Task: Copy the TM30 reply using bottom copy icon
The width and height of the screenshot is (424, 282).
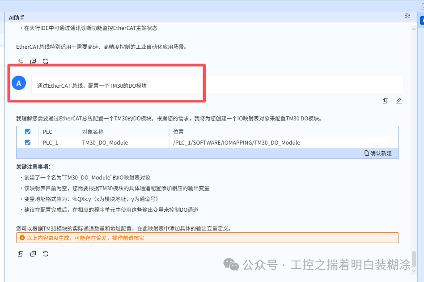Action: [x=33, y=254]
